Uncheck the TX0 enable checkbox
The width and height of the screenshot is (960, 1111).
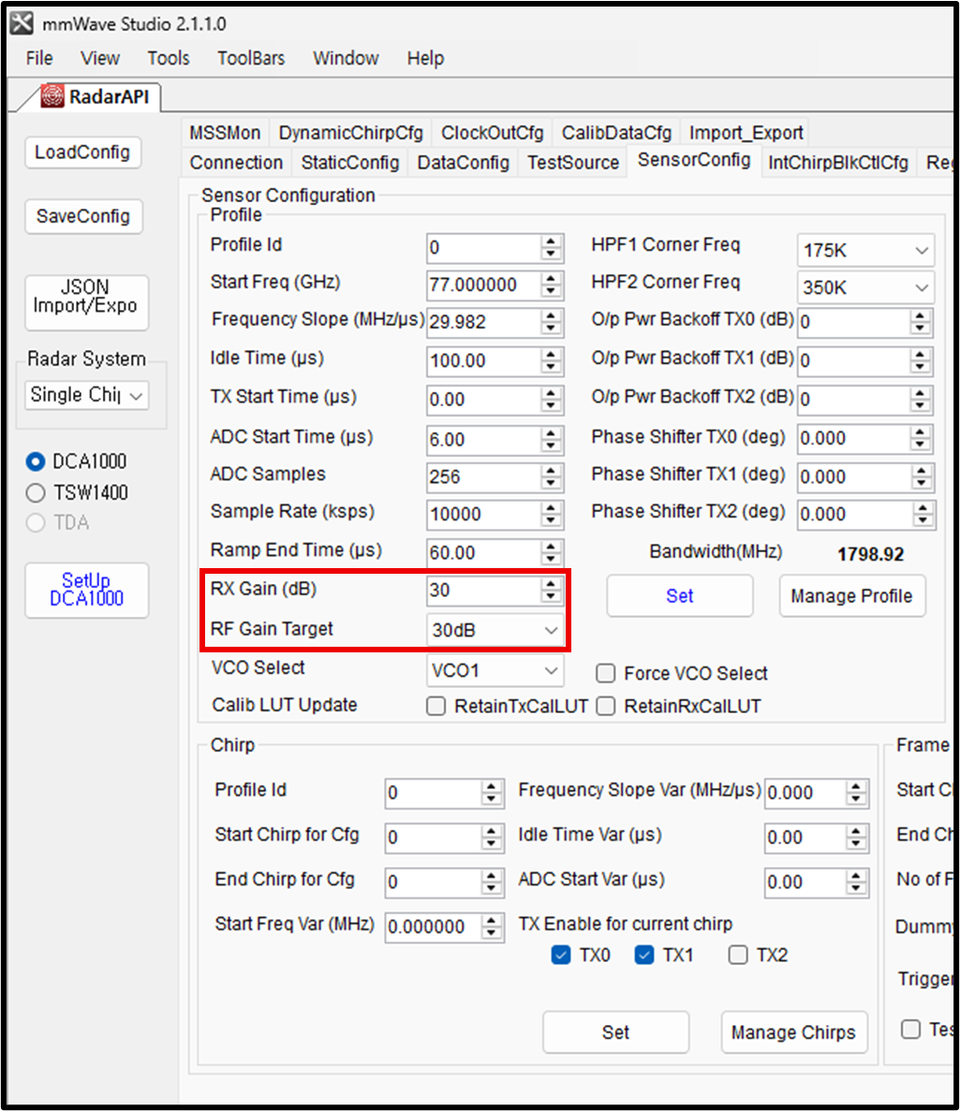pos(561,955)
